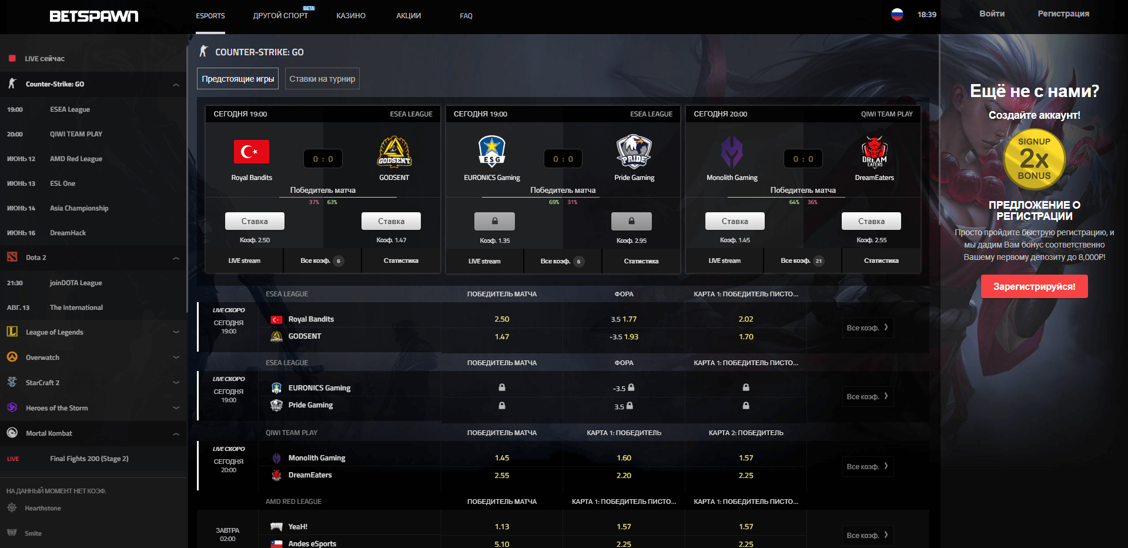Click the Monolith Gaming team logo
This screenshot has height=548, width=1128.
click(732, 152)
